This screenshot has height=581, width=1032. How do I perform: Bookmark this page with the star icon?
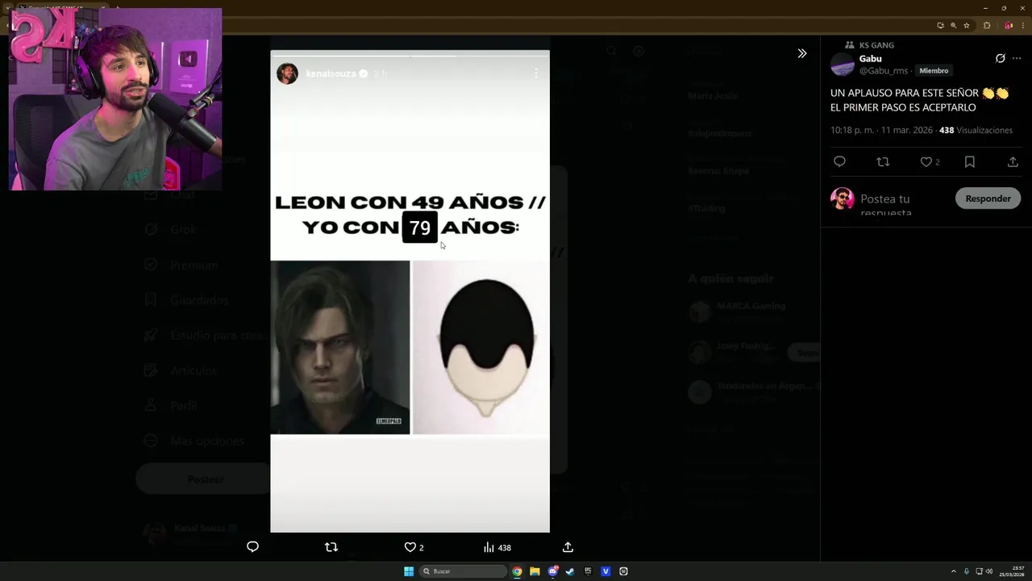[967, 25]
